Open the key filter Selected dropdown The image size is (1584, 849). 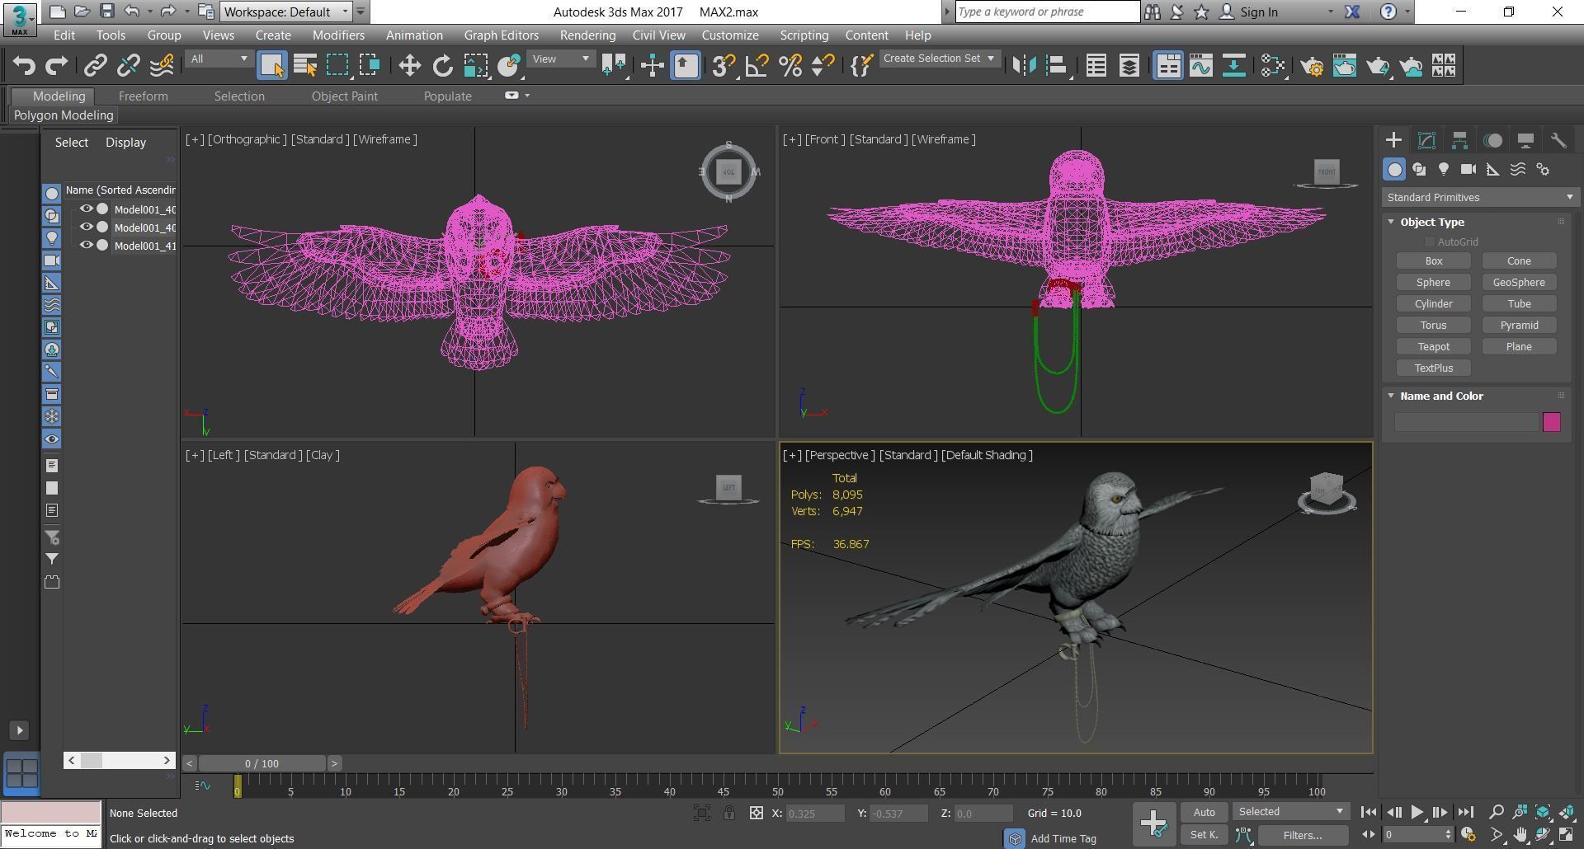click(x=1291, y=812)
